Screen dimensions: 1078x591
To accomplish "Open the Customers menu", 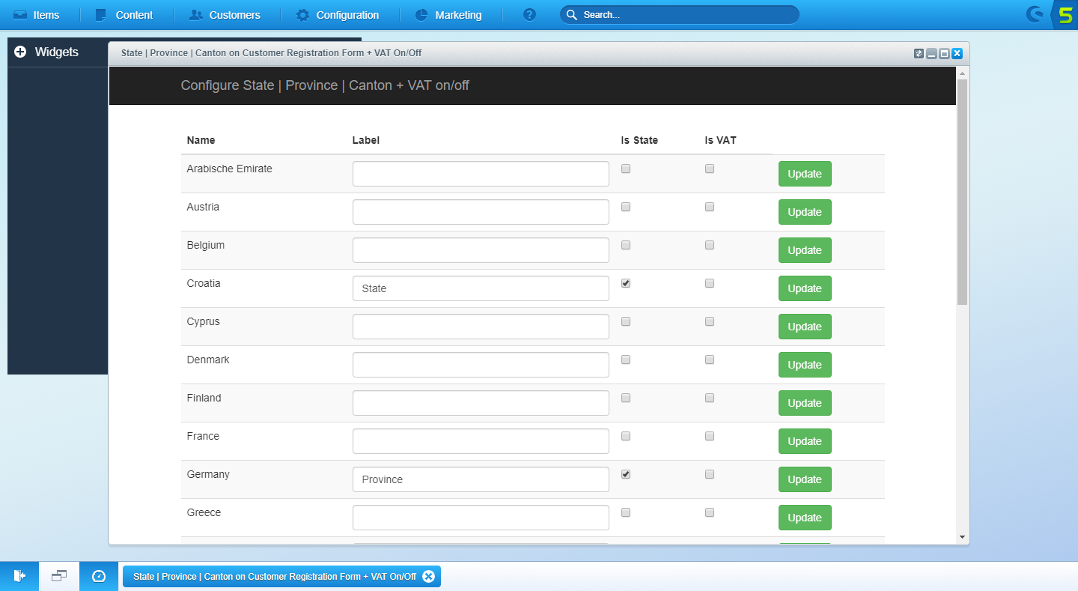I will click(225, 15).
